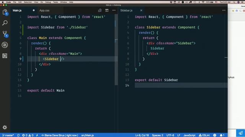Click line number 9 in Main.js gutter
Image resolution: width=245 pixels, height=137 pixels.
click(x=20, y=59)
